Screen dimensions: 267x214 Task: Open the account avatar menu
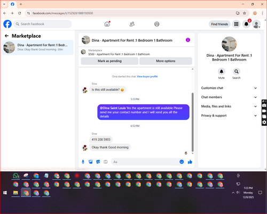(256, 24)
